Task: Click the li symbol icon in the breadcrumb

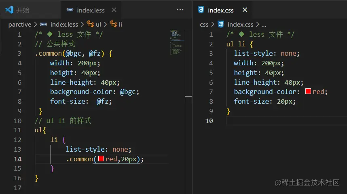Action: tap(113, 24)
